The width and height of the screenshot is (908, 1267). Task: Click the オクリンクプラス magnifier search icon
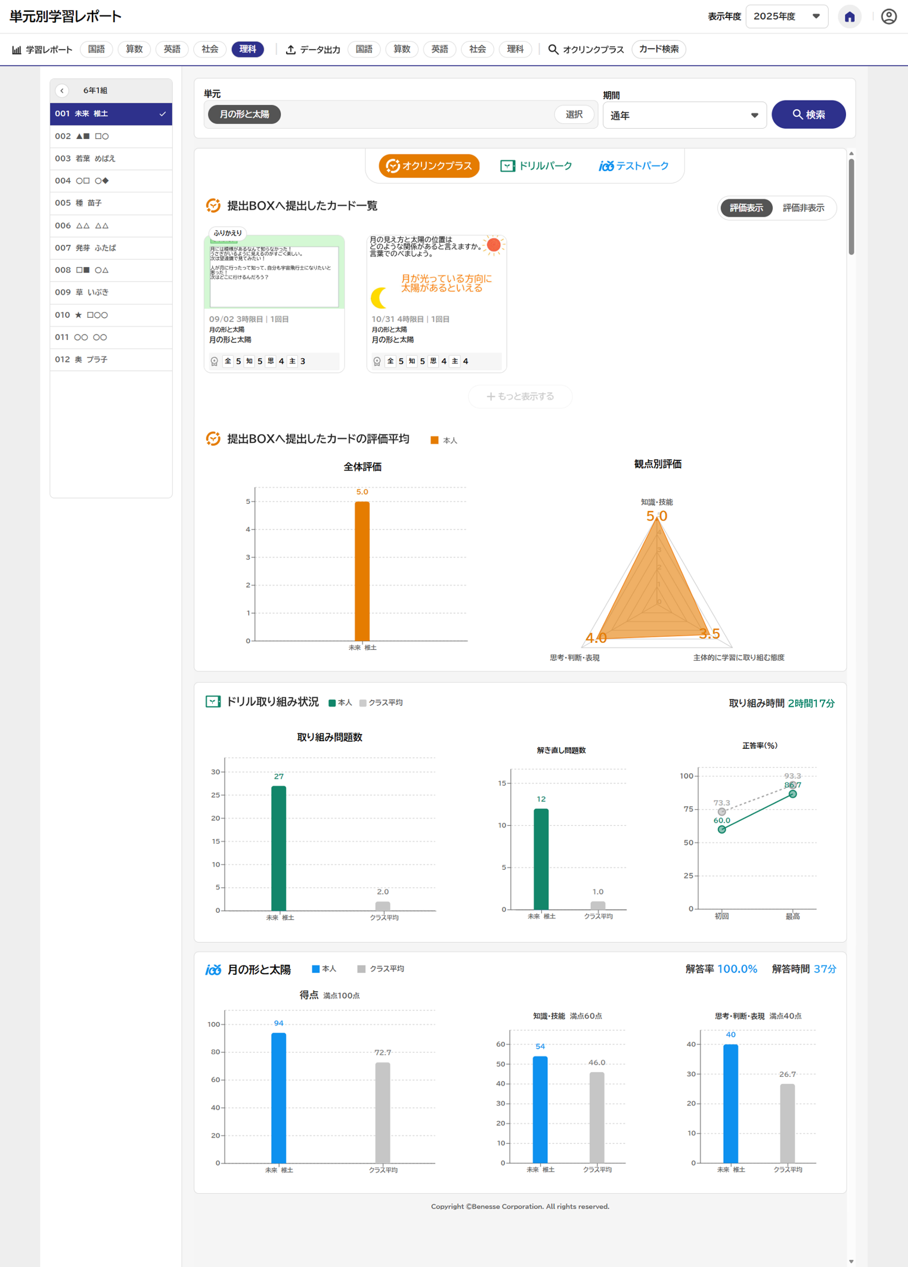pos(553,49)
